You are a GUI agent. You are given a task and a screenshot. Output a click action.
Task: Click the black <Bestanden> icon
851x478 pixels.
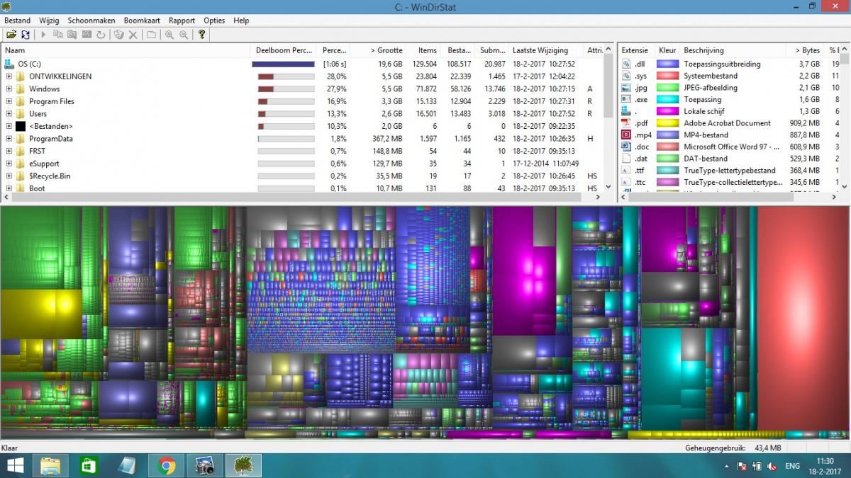(x=21, y=126)
